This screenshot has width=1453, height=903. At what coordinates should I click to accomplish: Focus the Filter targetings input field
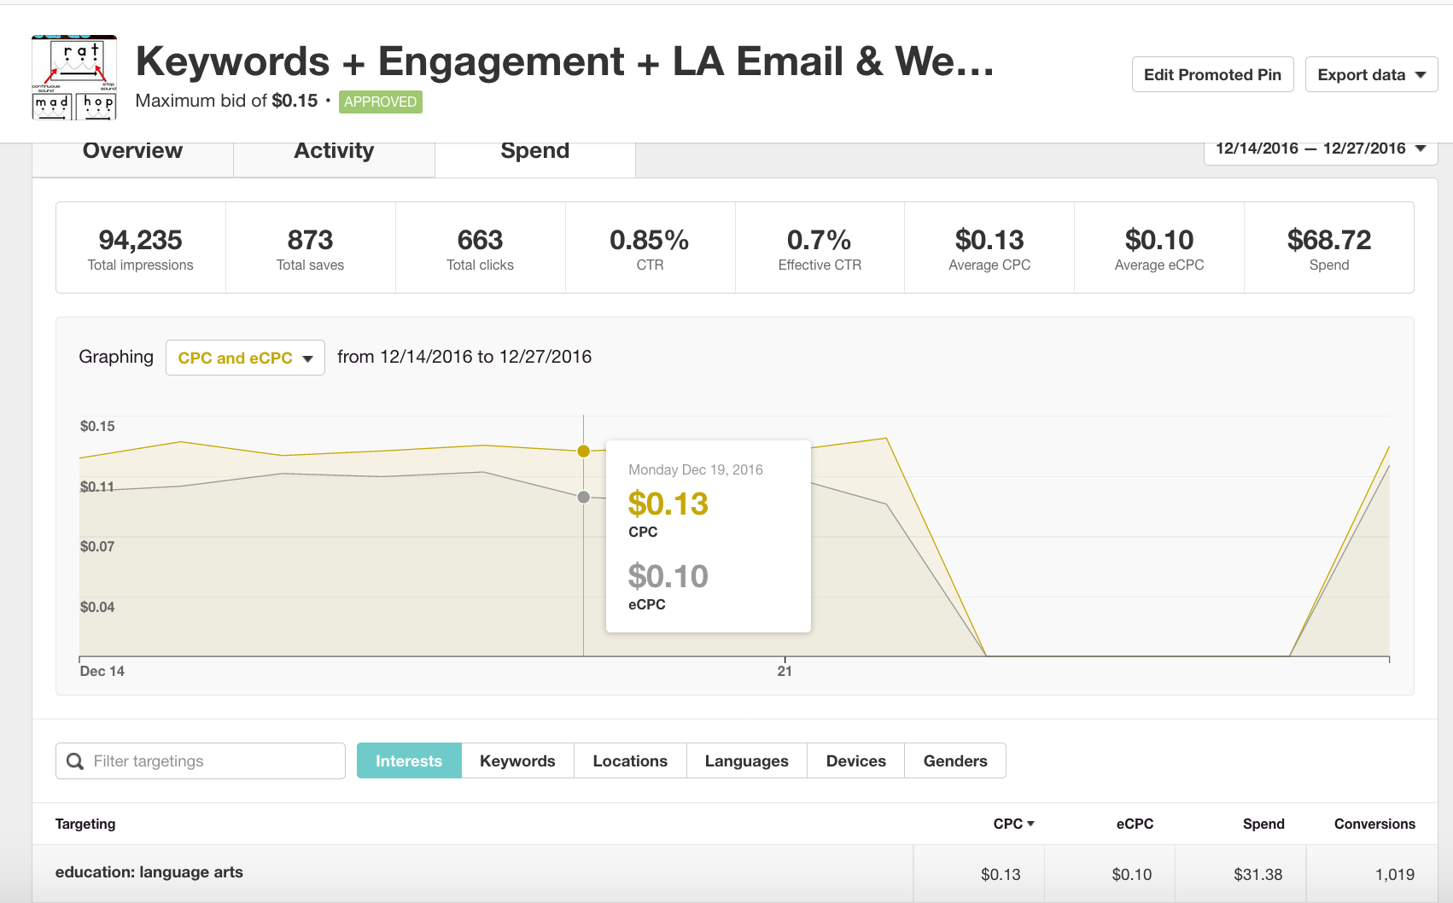(x=201, y=760)
